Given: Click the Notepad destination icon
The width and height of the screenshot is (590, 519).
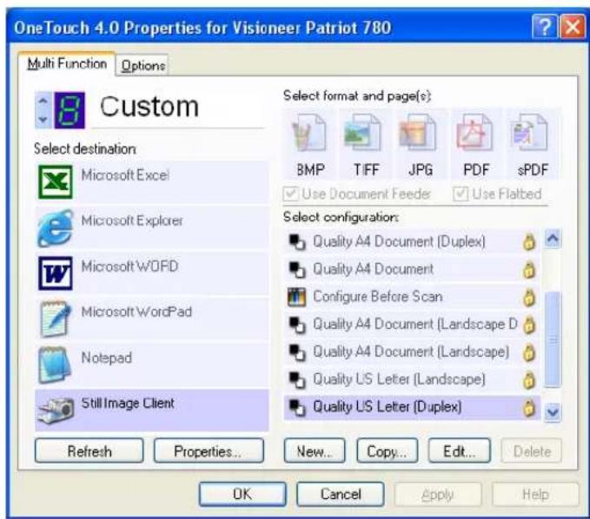Looking at the screenshot, I should [56, 365].
